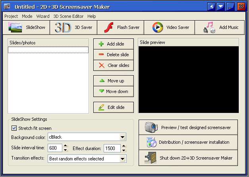Image resolution: width=249 pixels, height=177 pixels.
Task: Click the exit door shut down icon
Action: pyautogui.click(x=151, y=158)
